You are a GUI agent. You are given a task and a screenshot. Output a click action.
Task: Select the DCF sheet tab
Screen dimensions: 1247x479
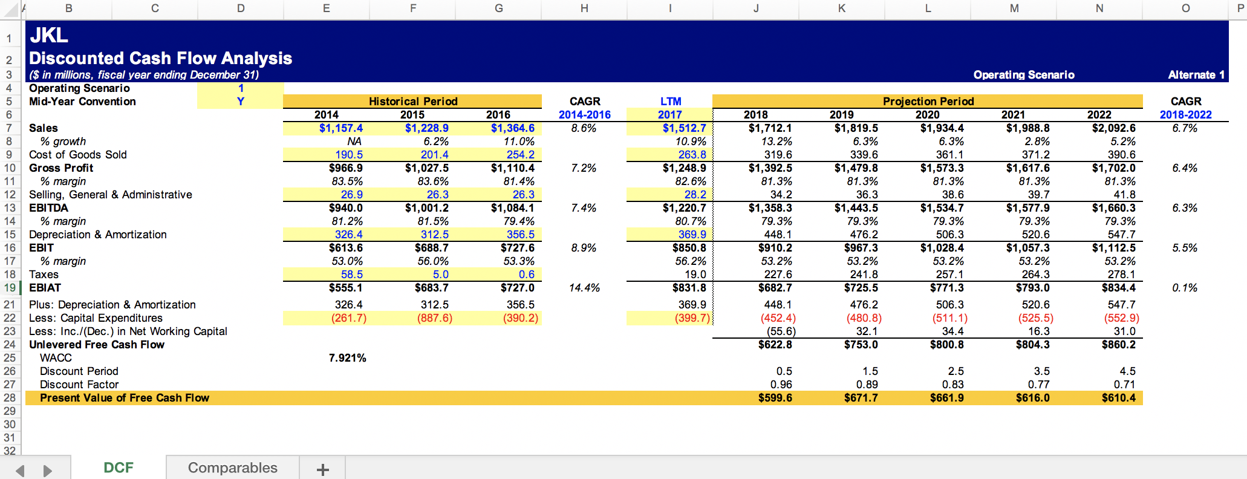[119, 468]
